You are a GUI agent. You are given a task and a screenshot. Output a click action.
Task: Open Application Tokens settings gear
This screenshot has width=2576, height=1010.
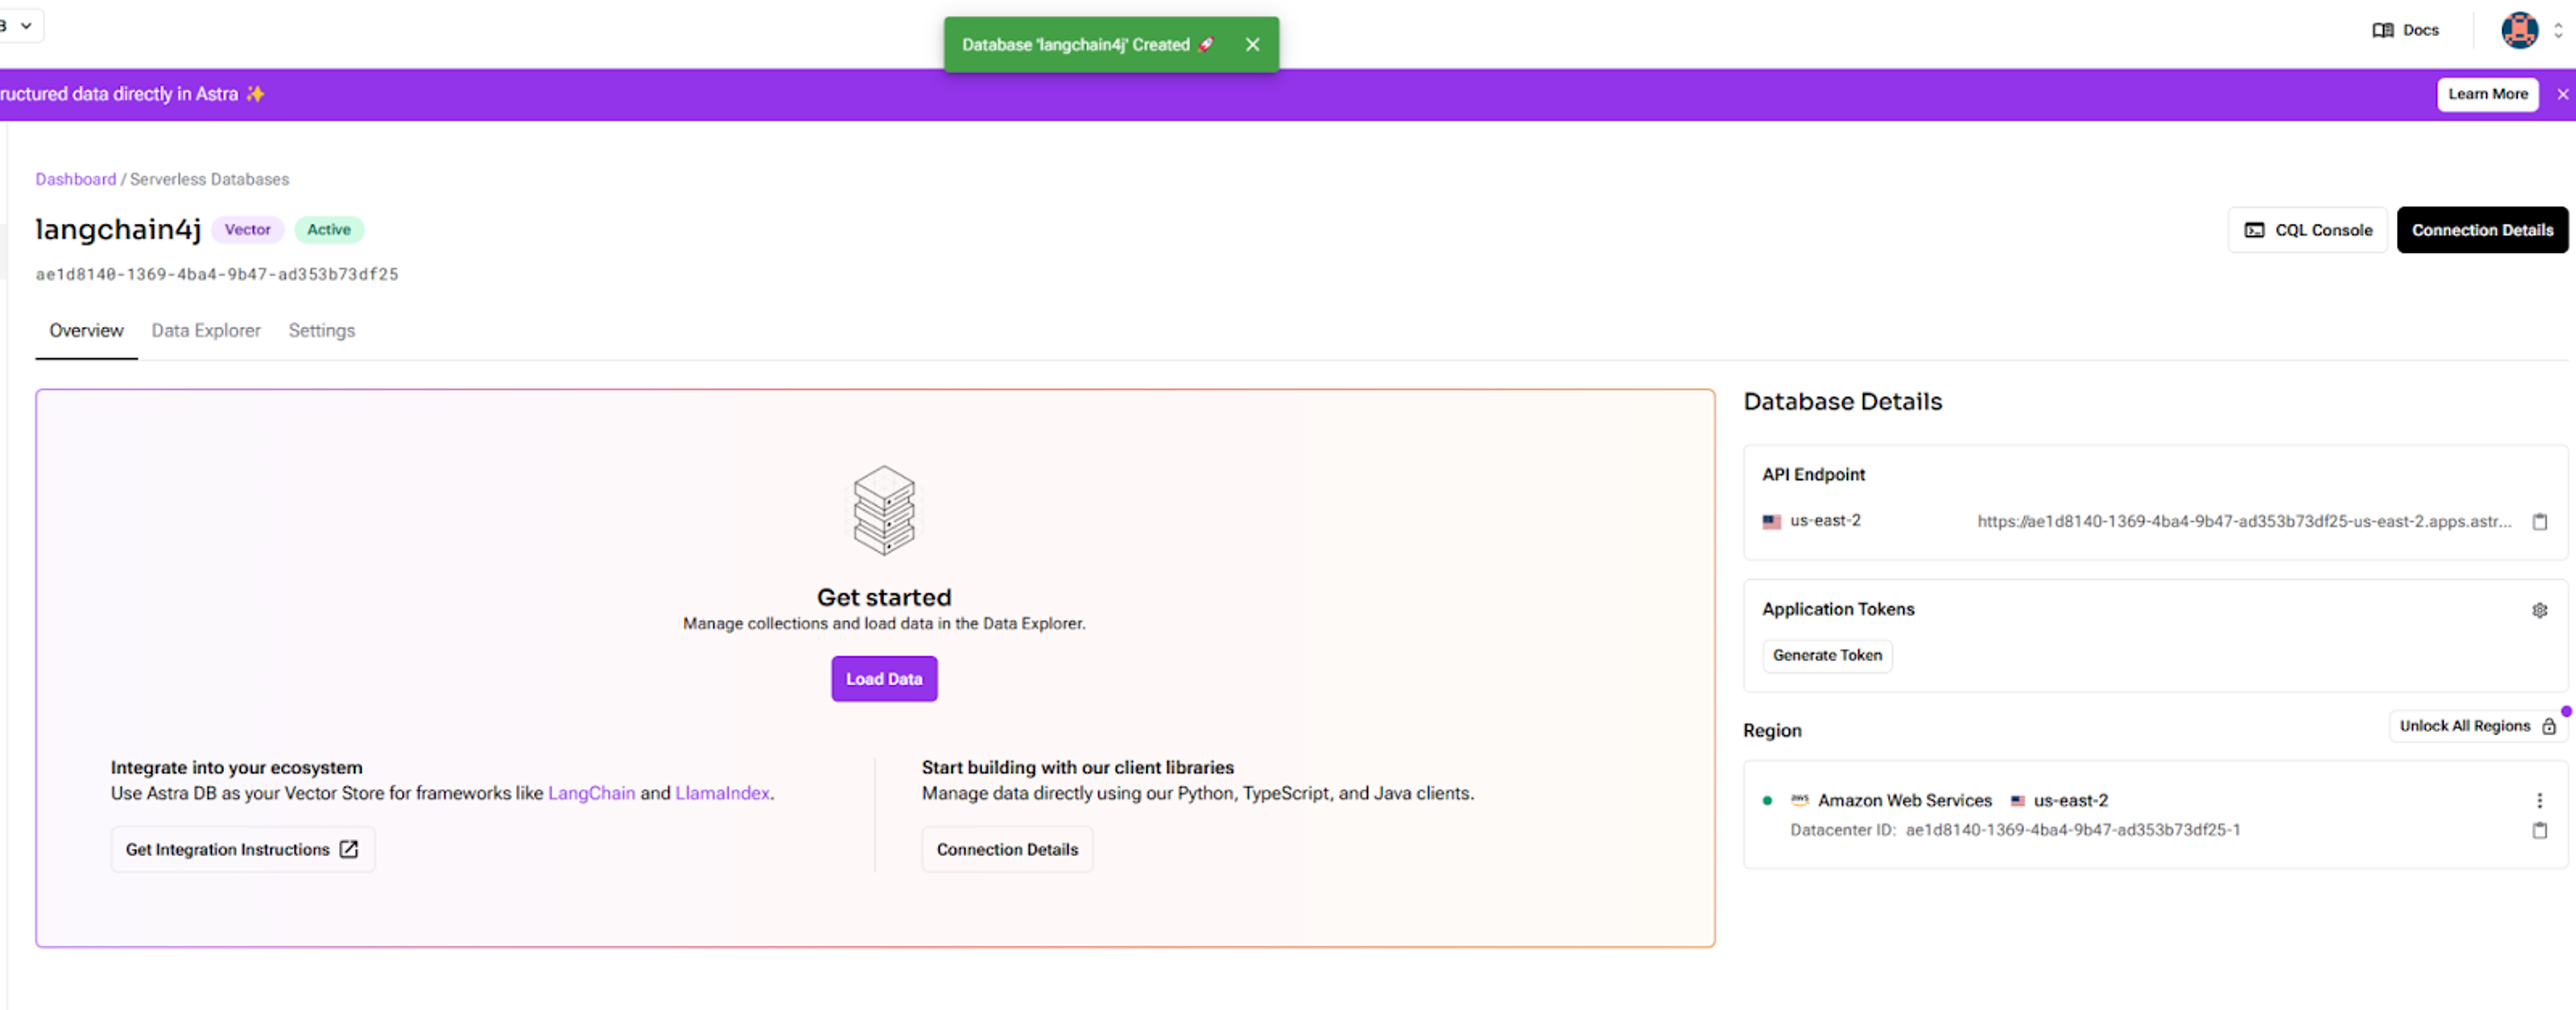[2539, 610]
